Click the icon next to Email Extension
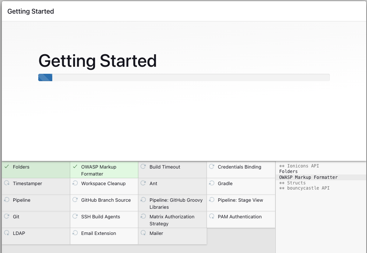Image resolution: width=367 pixels, height=253 pixels. coord(75,233)
